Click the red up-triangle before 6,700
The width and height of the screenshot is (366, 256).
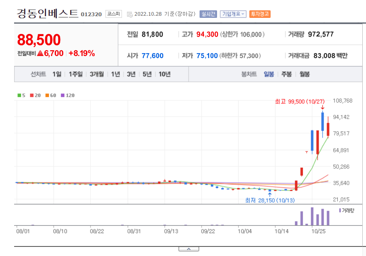pyautogui.click(x=40, y=54)
